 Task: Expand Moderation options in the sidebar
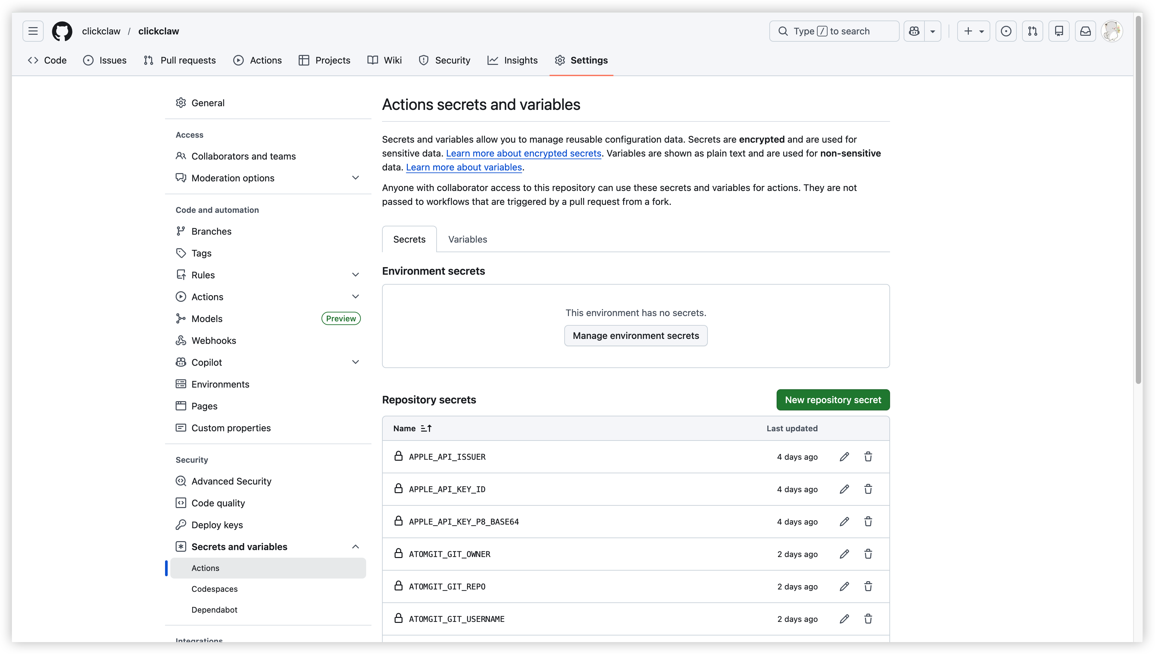(356, 178)
